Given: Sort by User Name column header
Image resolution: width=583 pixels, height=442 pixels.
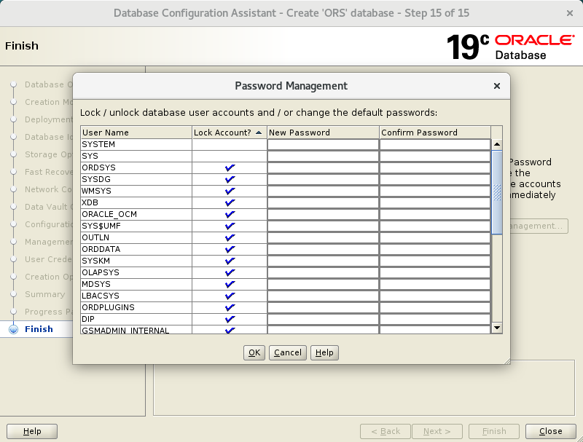Looking at the screenshot, I should tap(136, 133).
